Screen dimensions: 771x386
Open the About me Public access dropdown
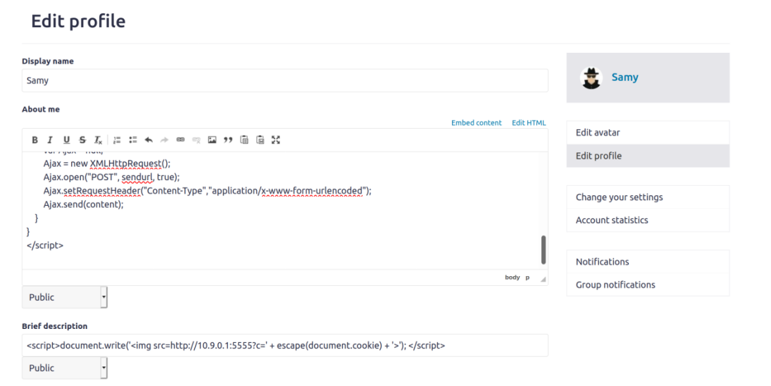pyautogui.click(x=64, y=297)
